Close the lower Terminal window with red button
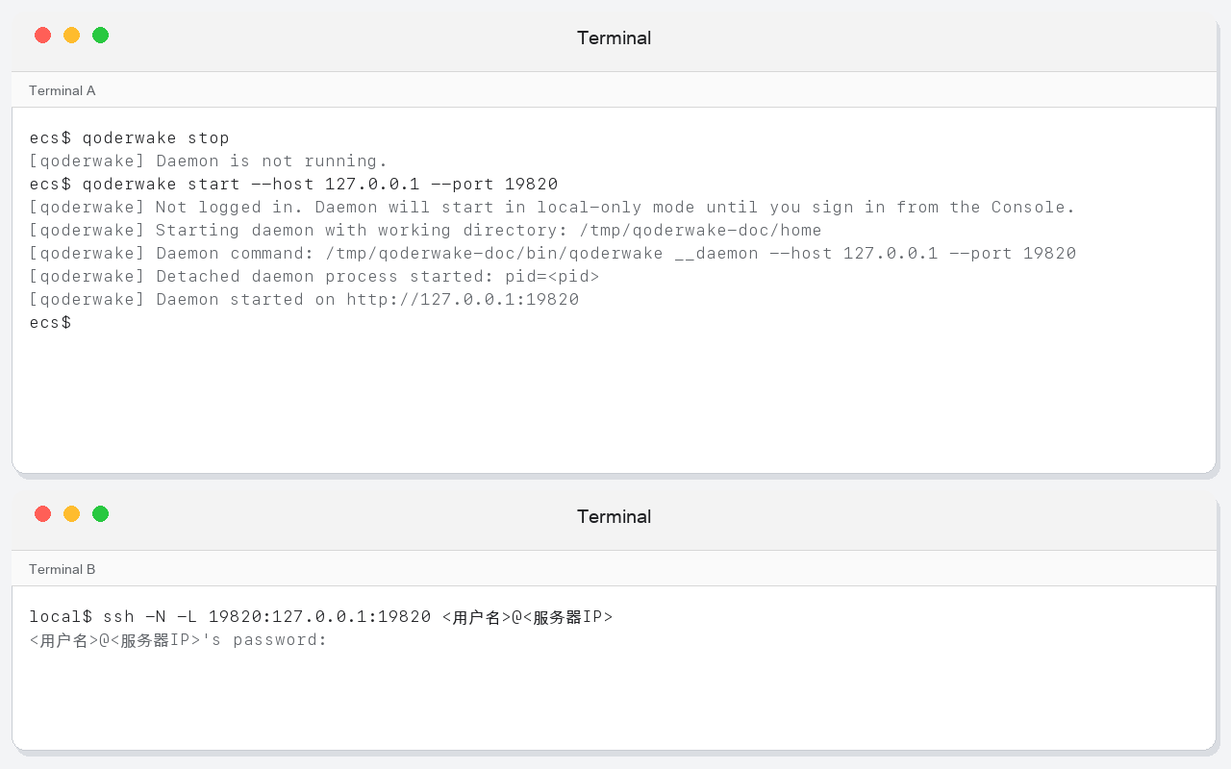1231x769 pixels. tap(42, 514)
